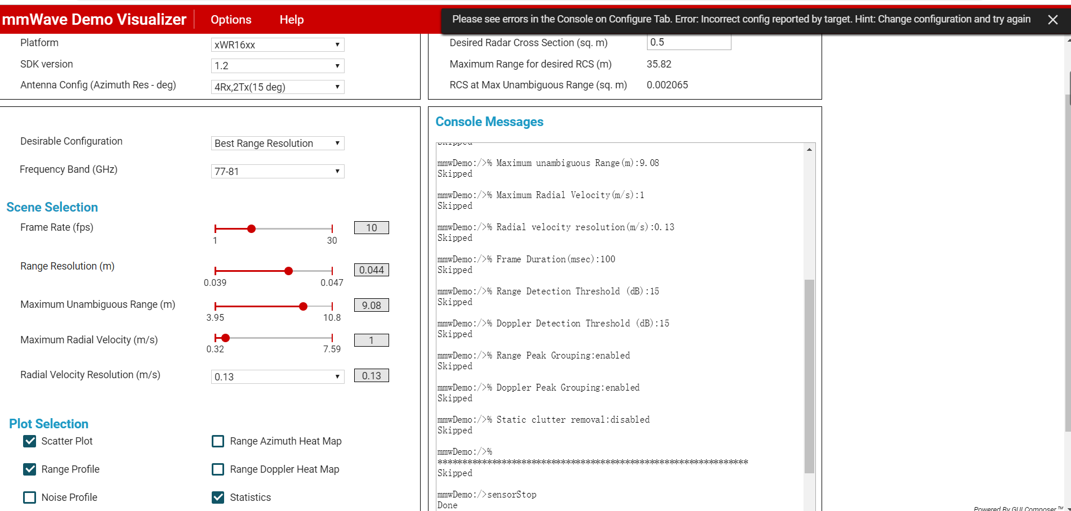The image size is (1071, 511).
Task: Change the Desirable Configuration dropdown
Action: click(278, 143)
